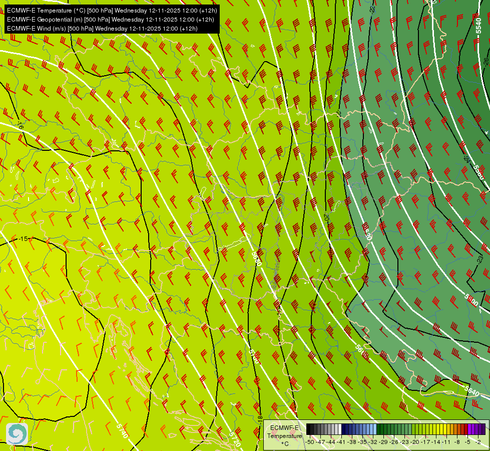This screenshot has width=490, height=451.
Task: Click the -32 tick label in the legend
Action: (373, 442)
